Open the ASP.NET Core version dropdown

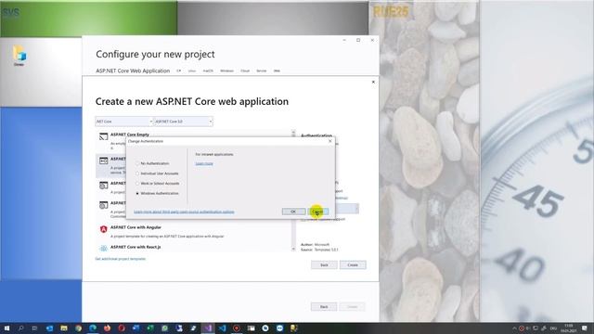point(184,122)
